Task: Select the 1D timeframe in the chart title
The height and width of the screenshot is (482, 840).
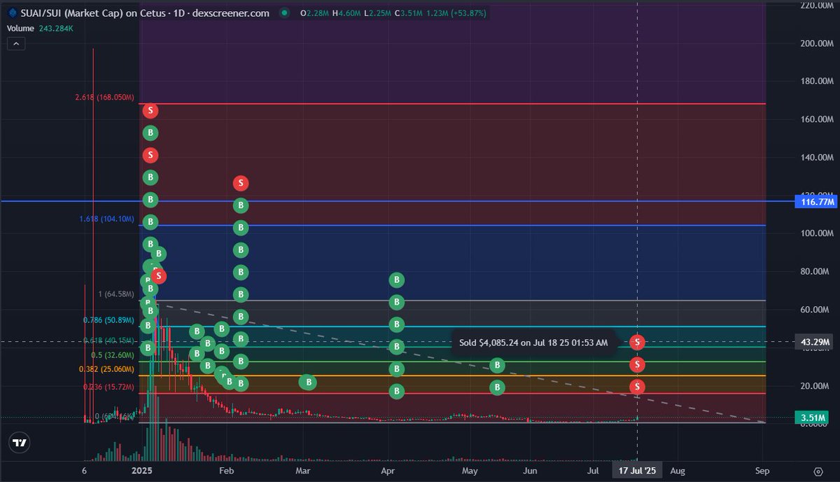Action: 178,12
